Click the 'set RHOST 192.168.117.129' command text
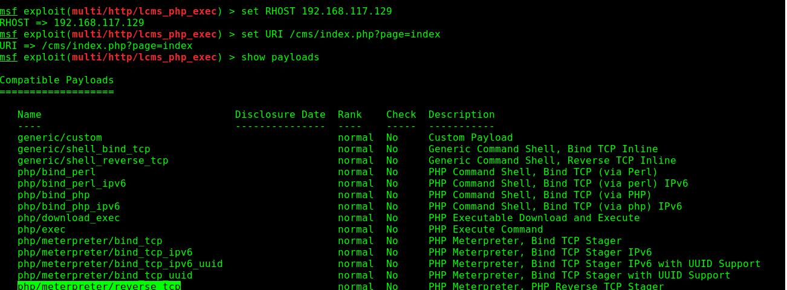This screenshot has width=787, height=290. tap(317, 11)
